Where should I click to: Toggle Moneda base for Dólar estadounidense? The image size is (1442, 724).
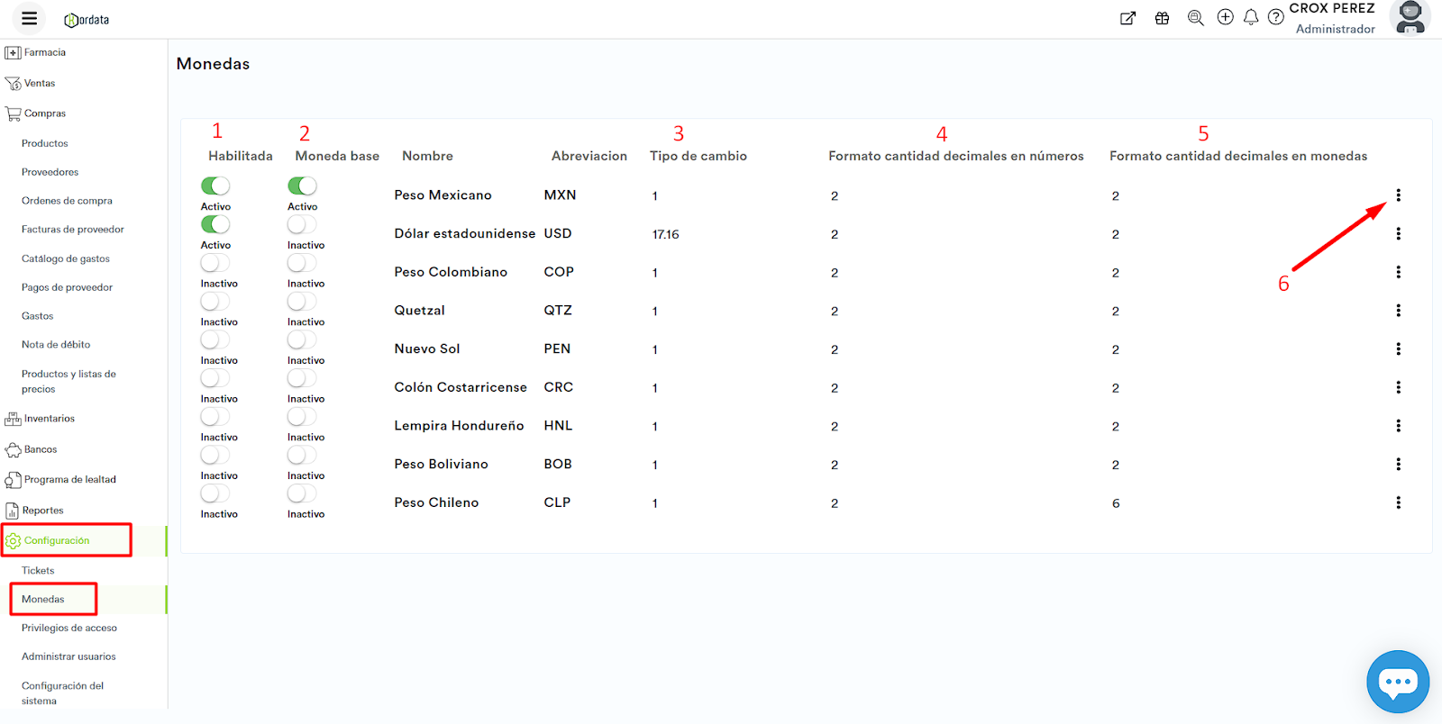point(302,225)
